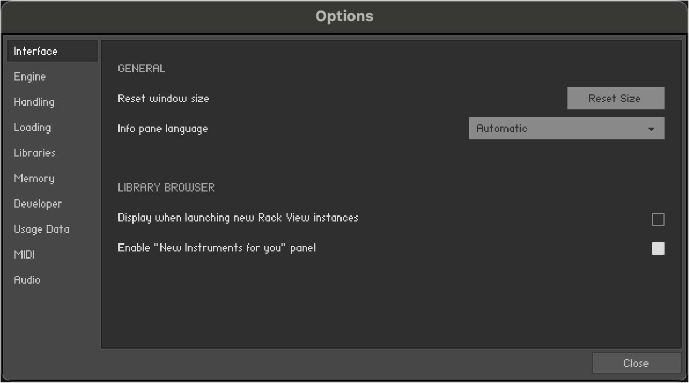Click the GENERAL section heading
This screenshot has height=383, width=689.
141,69
